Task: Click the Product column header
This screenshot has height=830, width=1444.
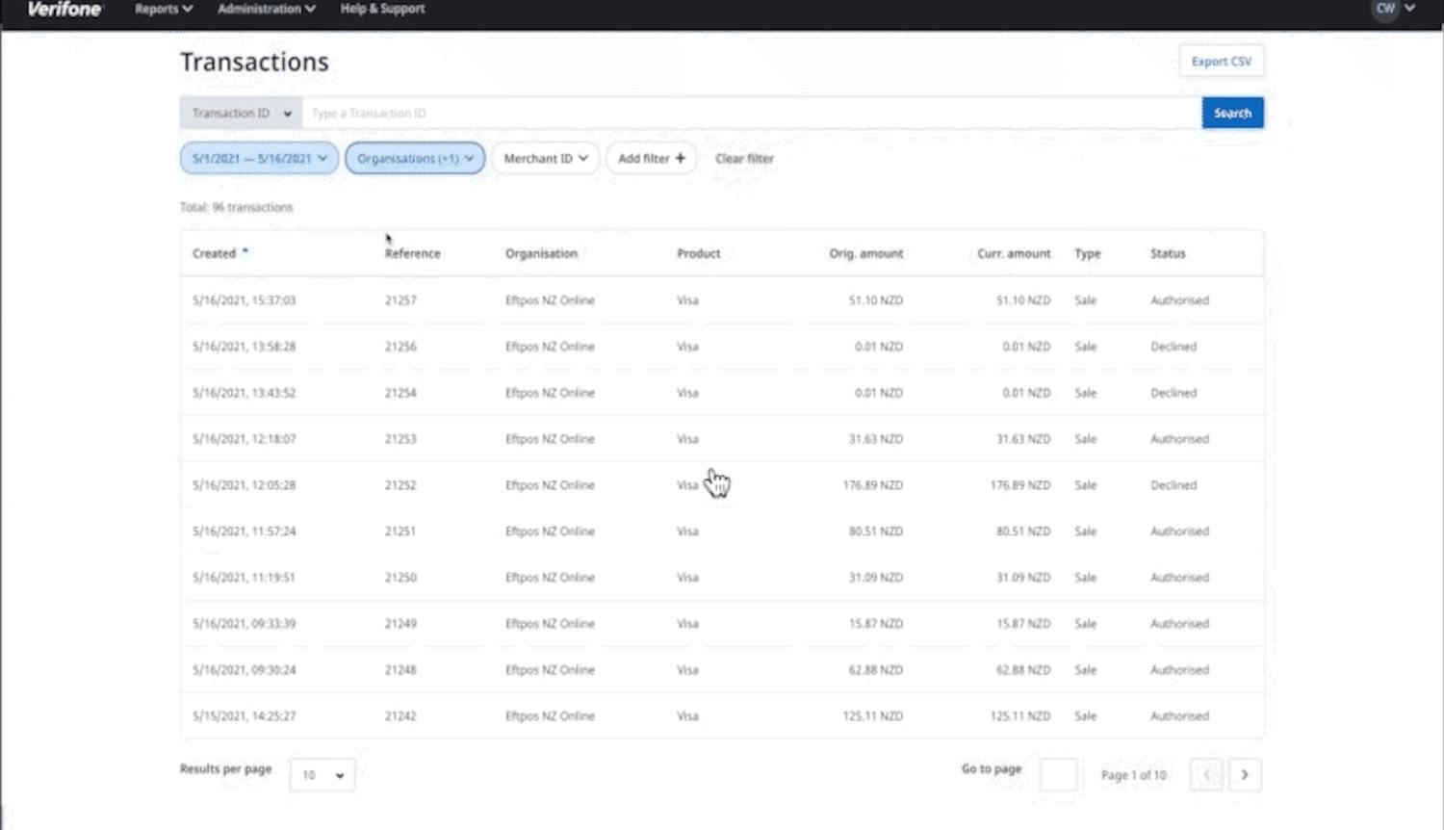Action: click(x=698, y=253)
